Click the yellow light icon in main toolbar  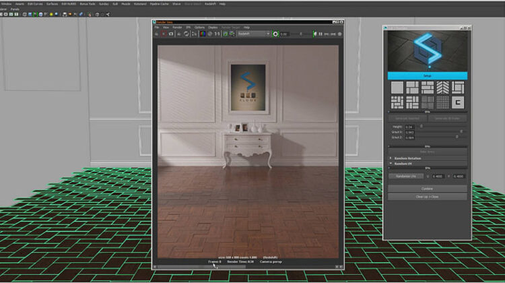click(x=51, y=14)
